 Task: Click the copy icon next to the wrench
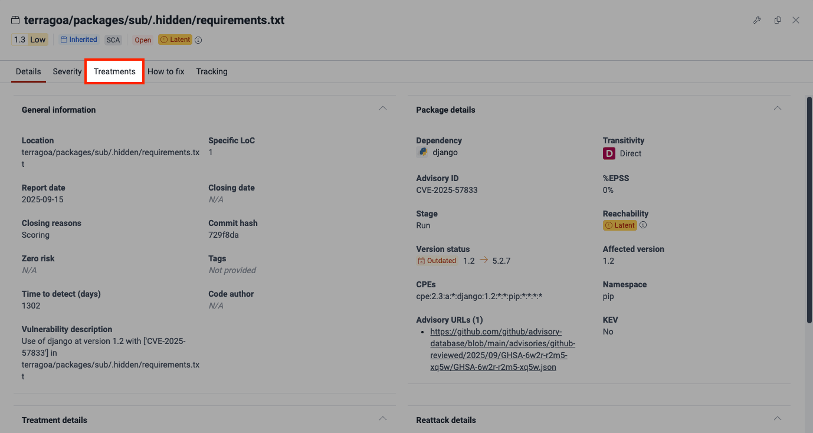point(777,19)
